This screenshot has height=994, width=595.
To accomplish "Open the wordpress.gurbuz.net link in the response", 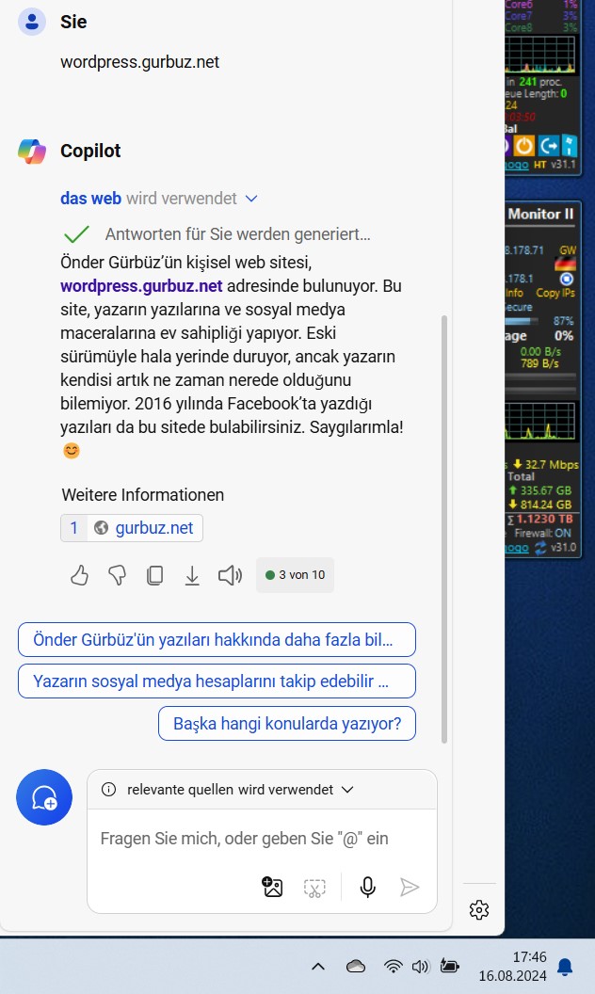I will tap(141, 286).
